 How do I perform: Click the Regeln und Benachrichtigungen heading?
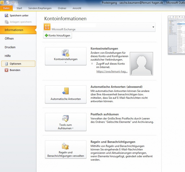coord(113,142)
